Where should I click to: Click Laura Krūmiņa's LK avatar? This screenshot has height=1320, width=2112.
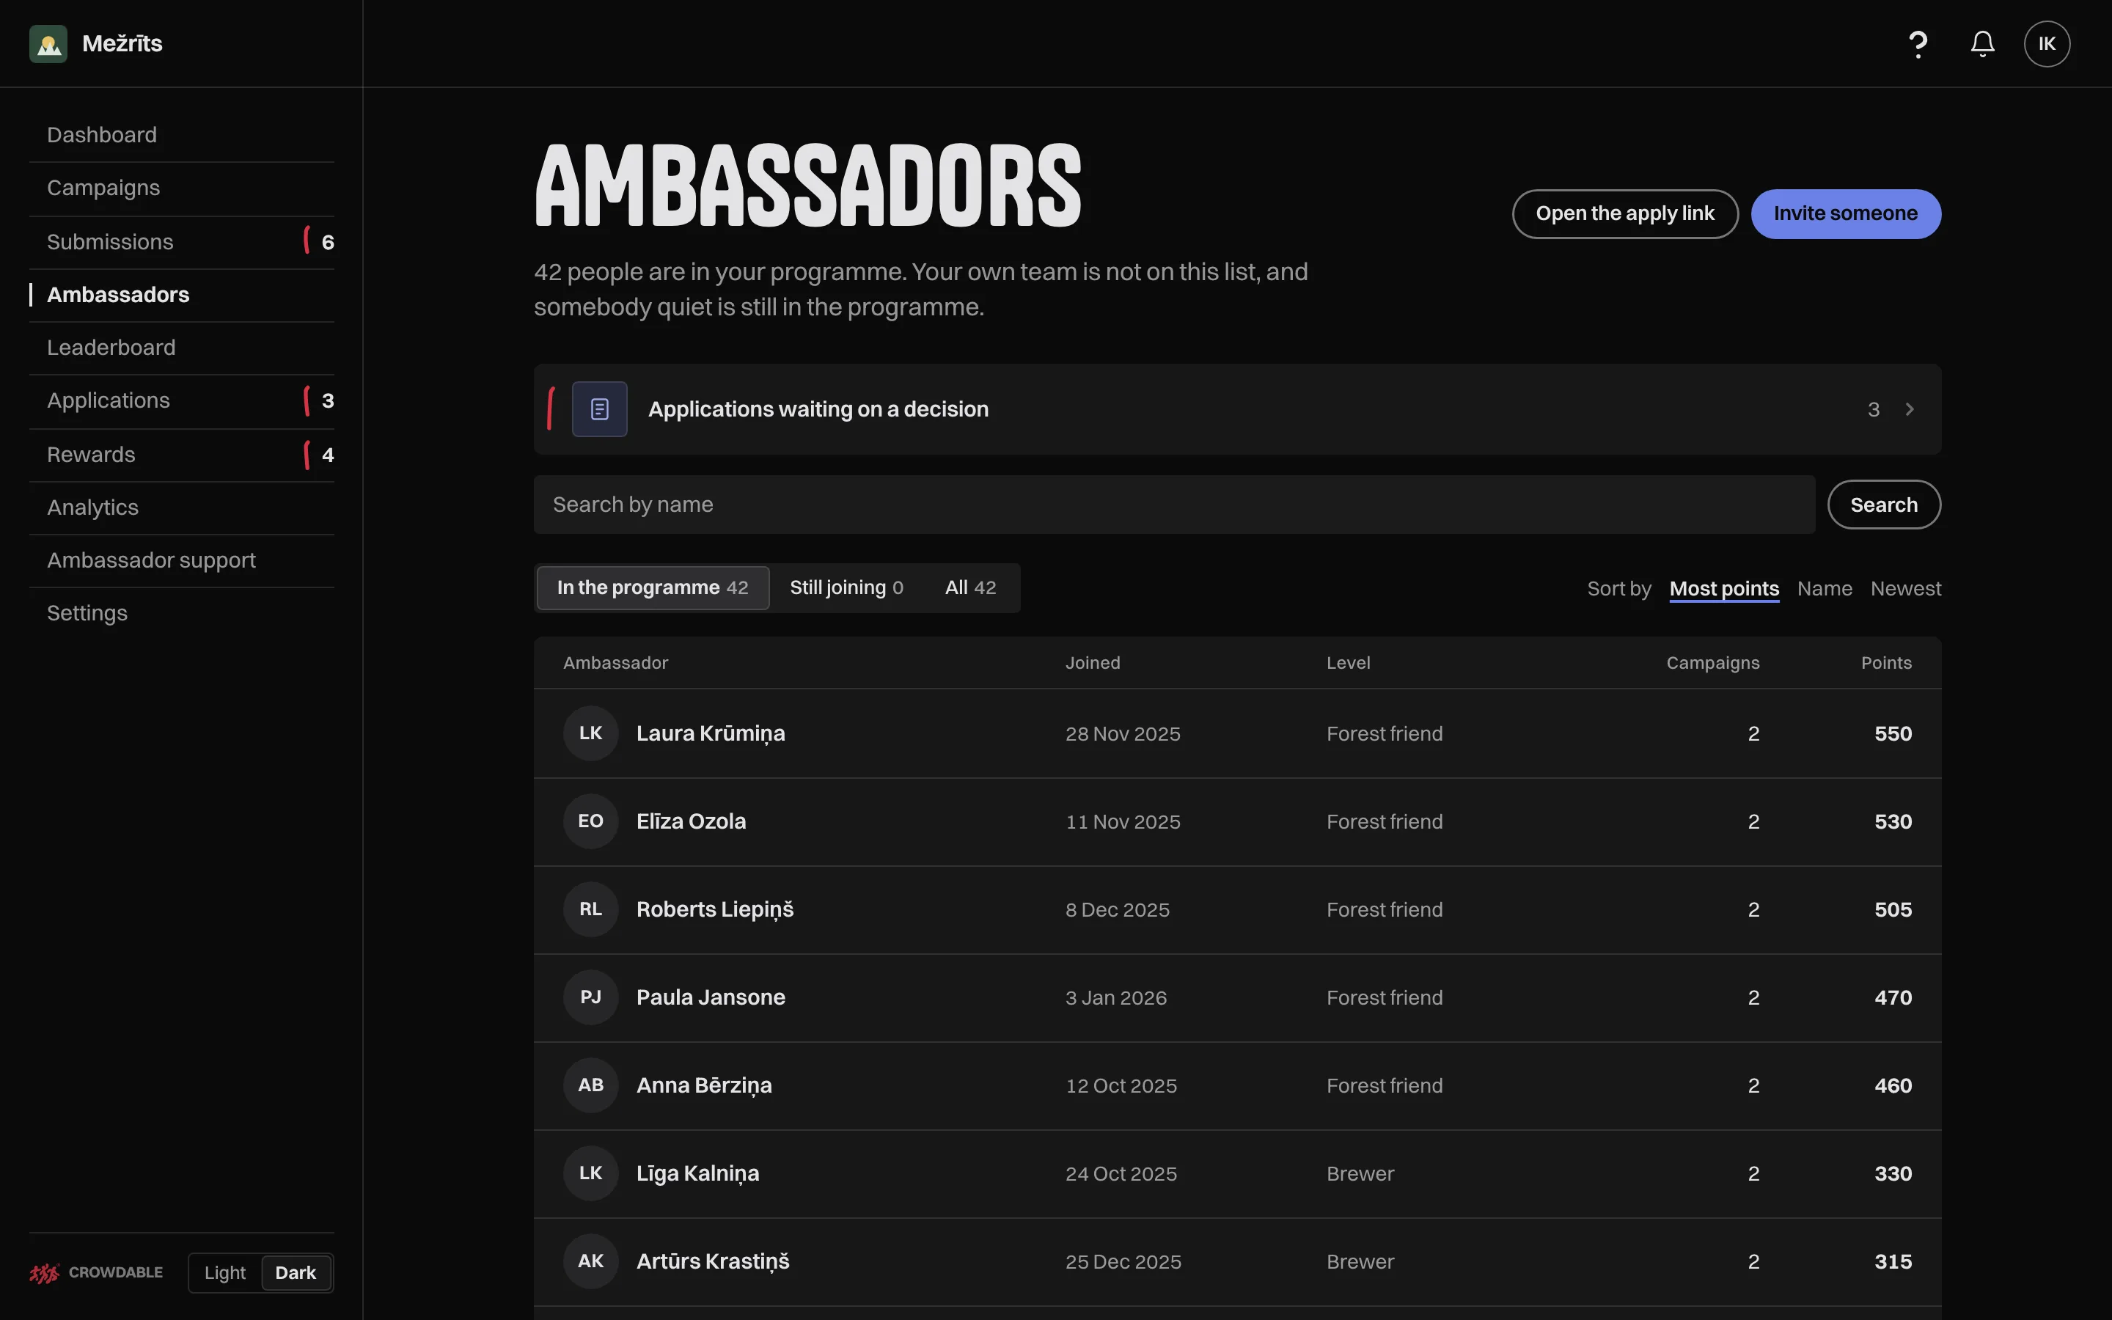(591, 733)
